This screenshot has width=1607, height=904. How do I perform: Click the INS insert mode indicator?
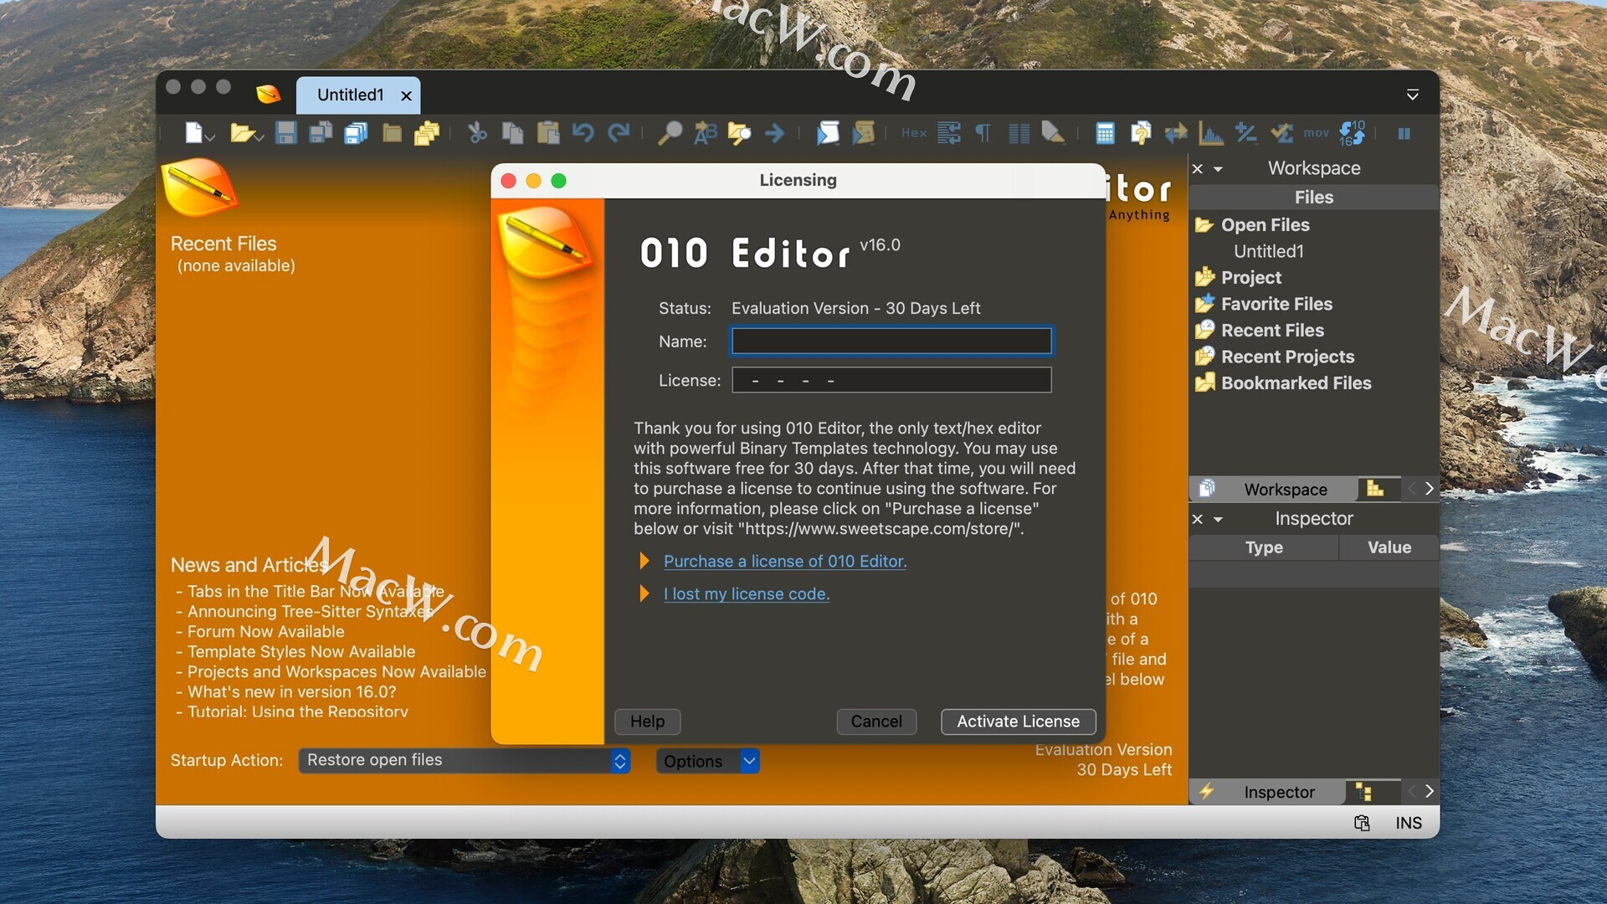coord(1409,824)
